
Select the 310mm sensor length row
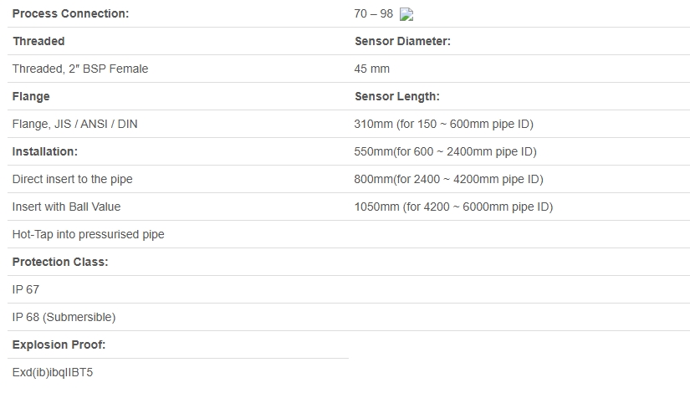pyautogui.click(x=444, y=124)
